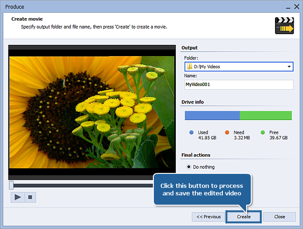This screenshot has width=303, height=229.
Task: Click the 'Specify output folder' instruction text
Action: (x=94, y=27)
